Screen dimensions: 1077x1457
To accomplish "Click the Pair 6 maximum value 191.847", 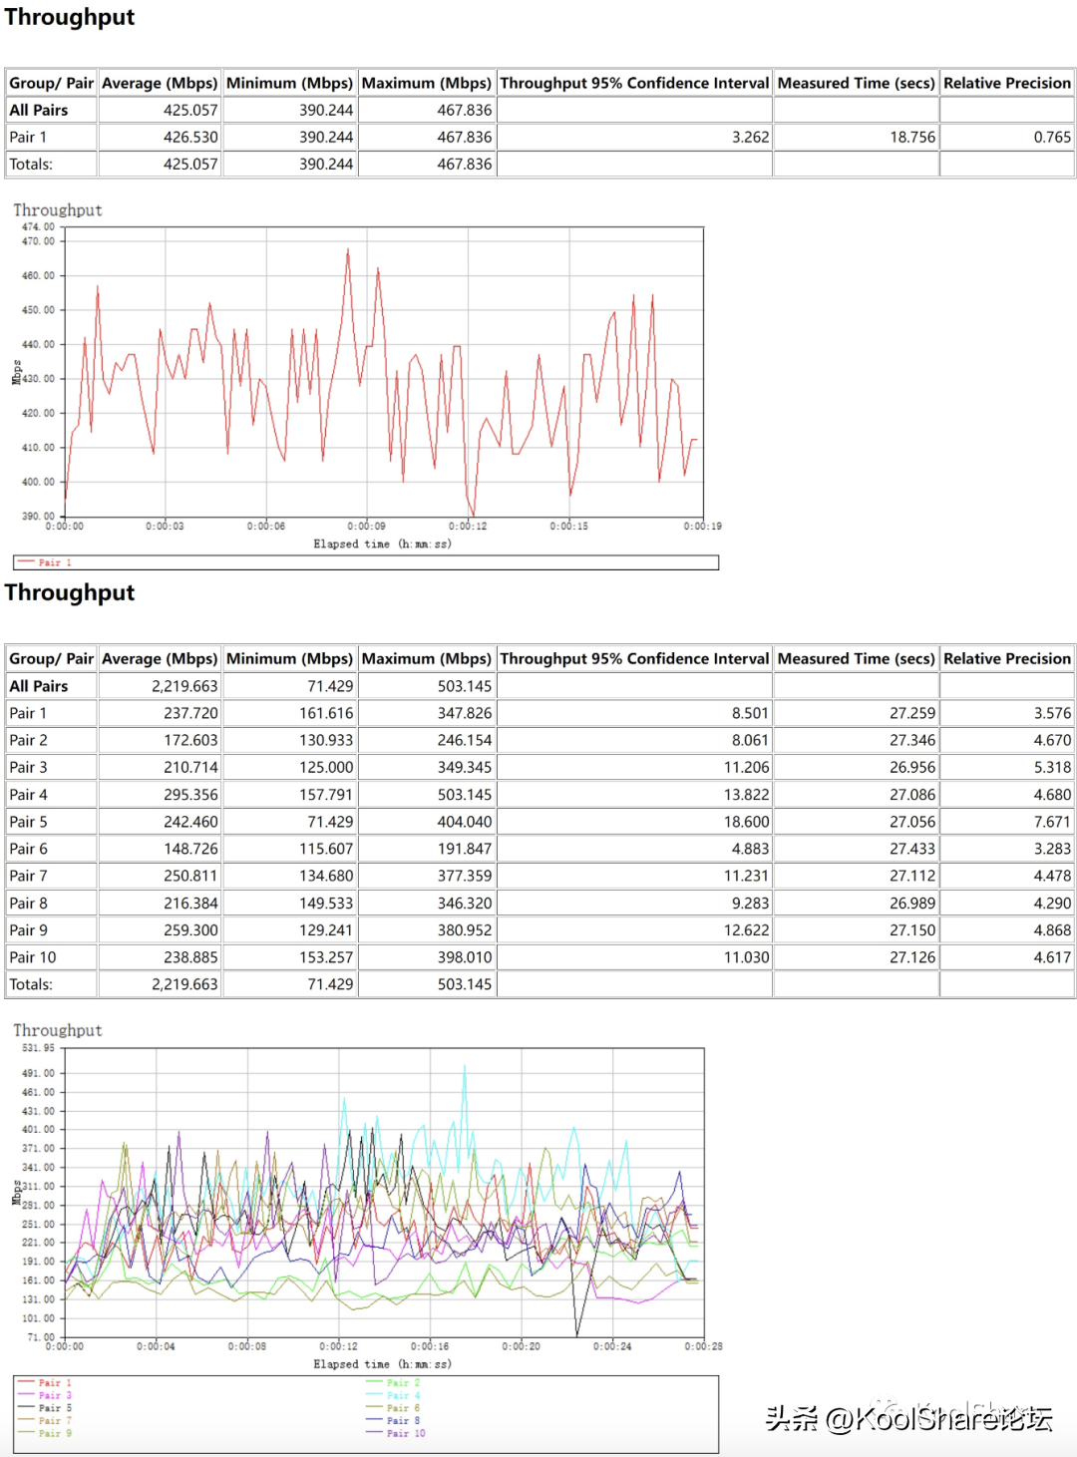I will pyautogui.click(x=465, y=849).
